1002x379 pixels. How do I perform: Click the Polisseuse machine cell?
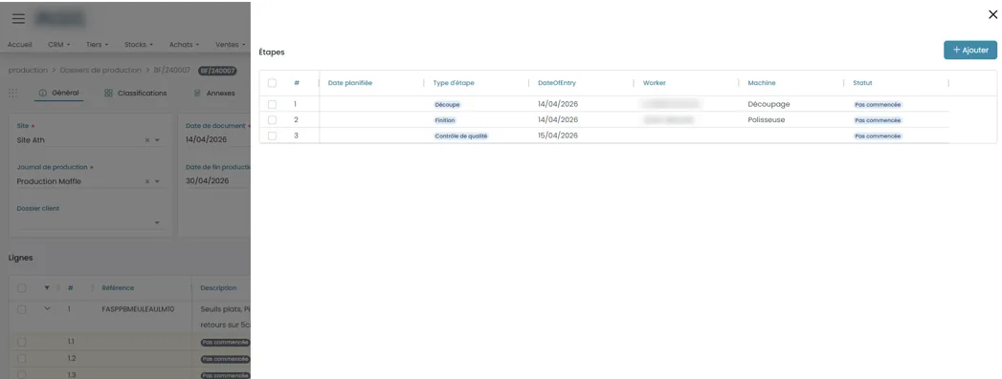pyautogui.click(x=767, y=119)
